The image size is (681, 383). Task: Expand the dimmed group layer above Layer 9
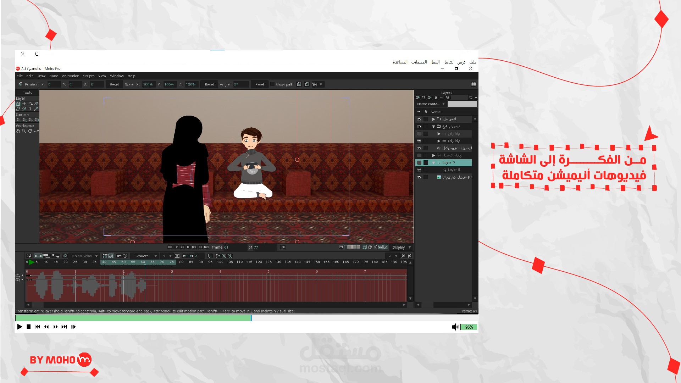pyautogui.click(x=433, y=155)
